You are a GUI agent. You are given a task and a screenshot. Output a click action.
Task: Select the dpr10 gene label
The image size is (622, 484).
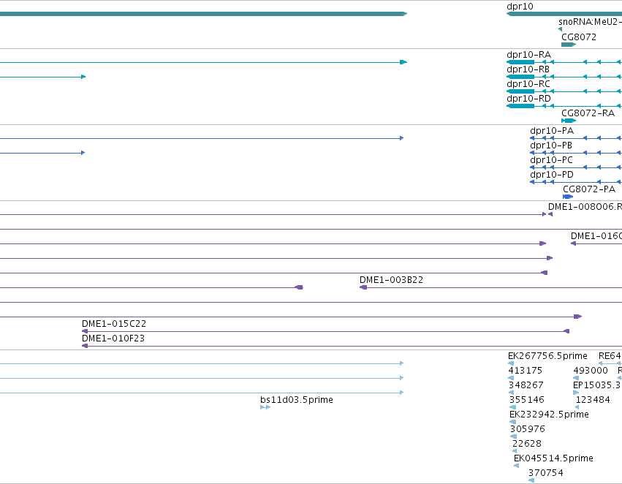click(x=520, y=7)
